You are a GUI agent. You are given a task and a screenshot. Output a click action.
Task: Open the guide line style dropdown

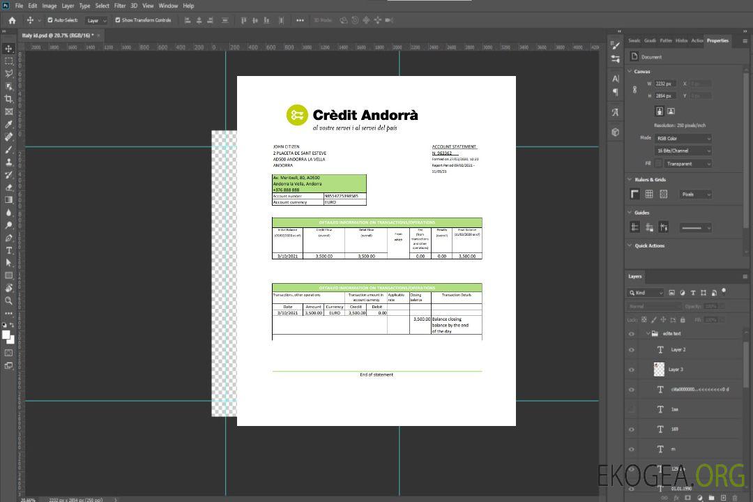pyautogui.click(x=695, y=228)
